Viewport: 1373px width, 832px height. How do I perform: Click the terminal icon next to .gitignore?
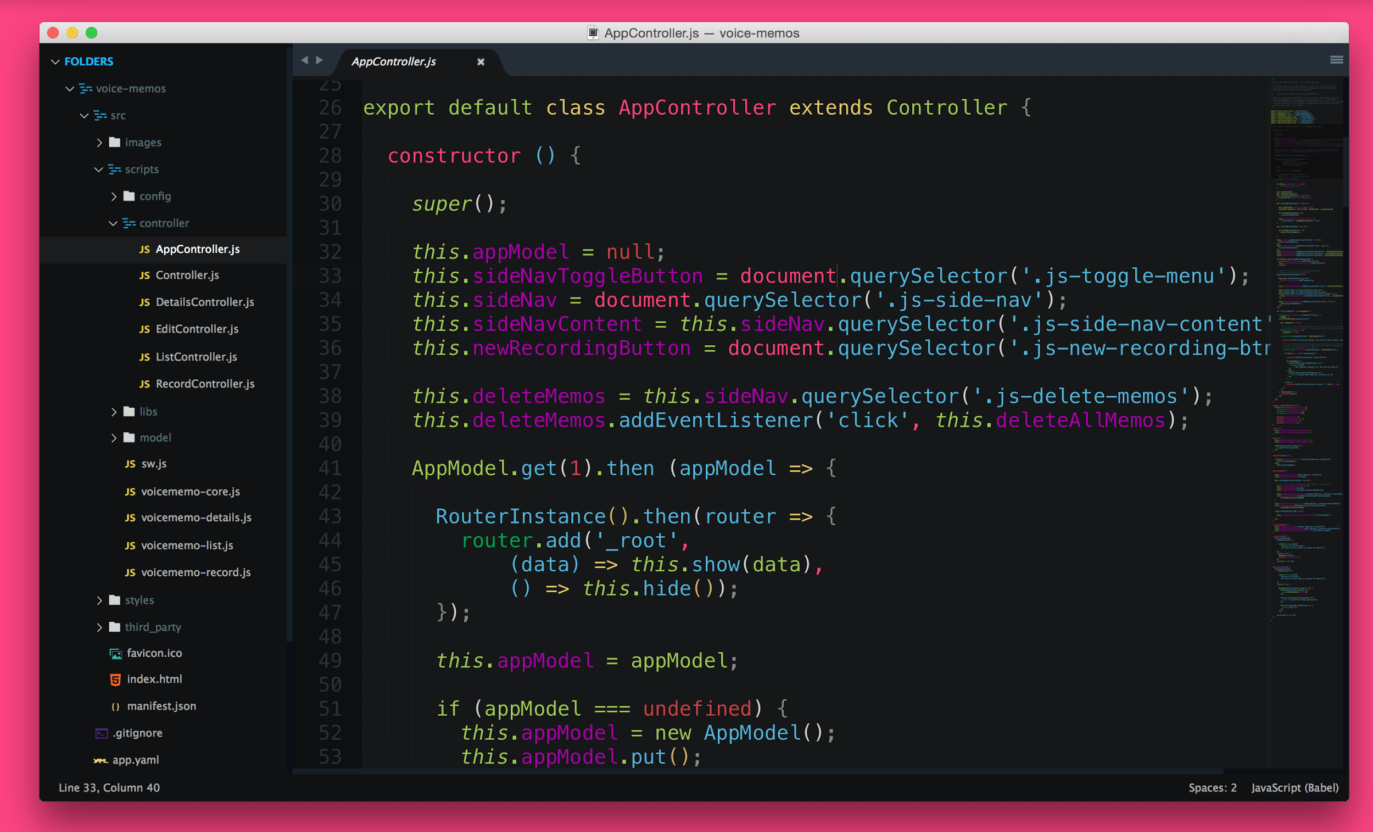102,733
